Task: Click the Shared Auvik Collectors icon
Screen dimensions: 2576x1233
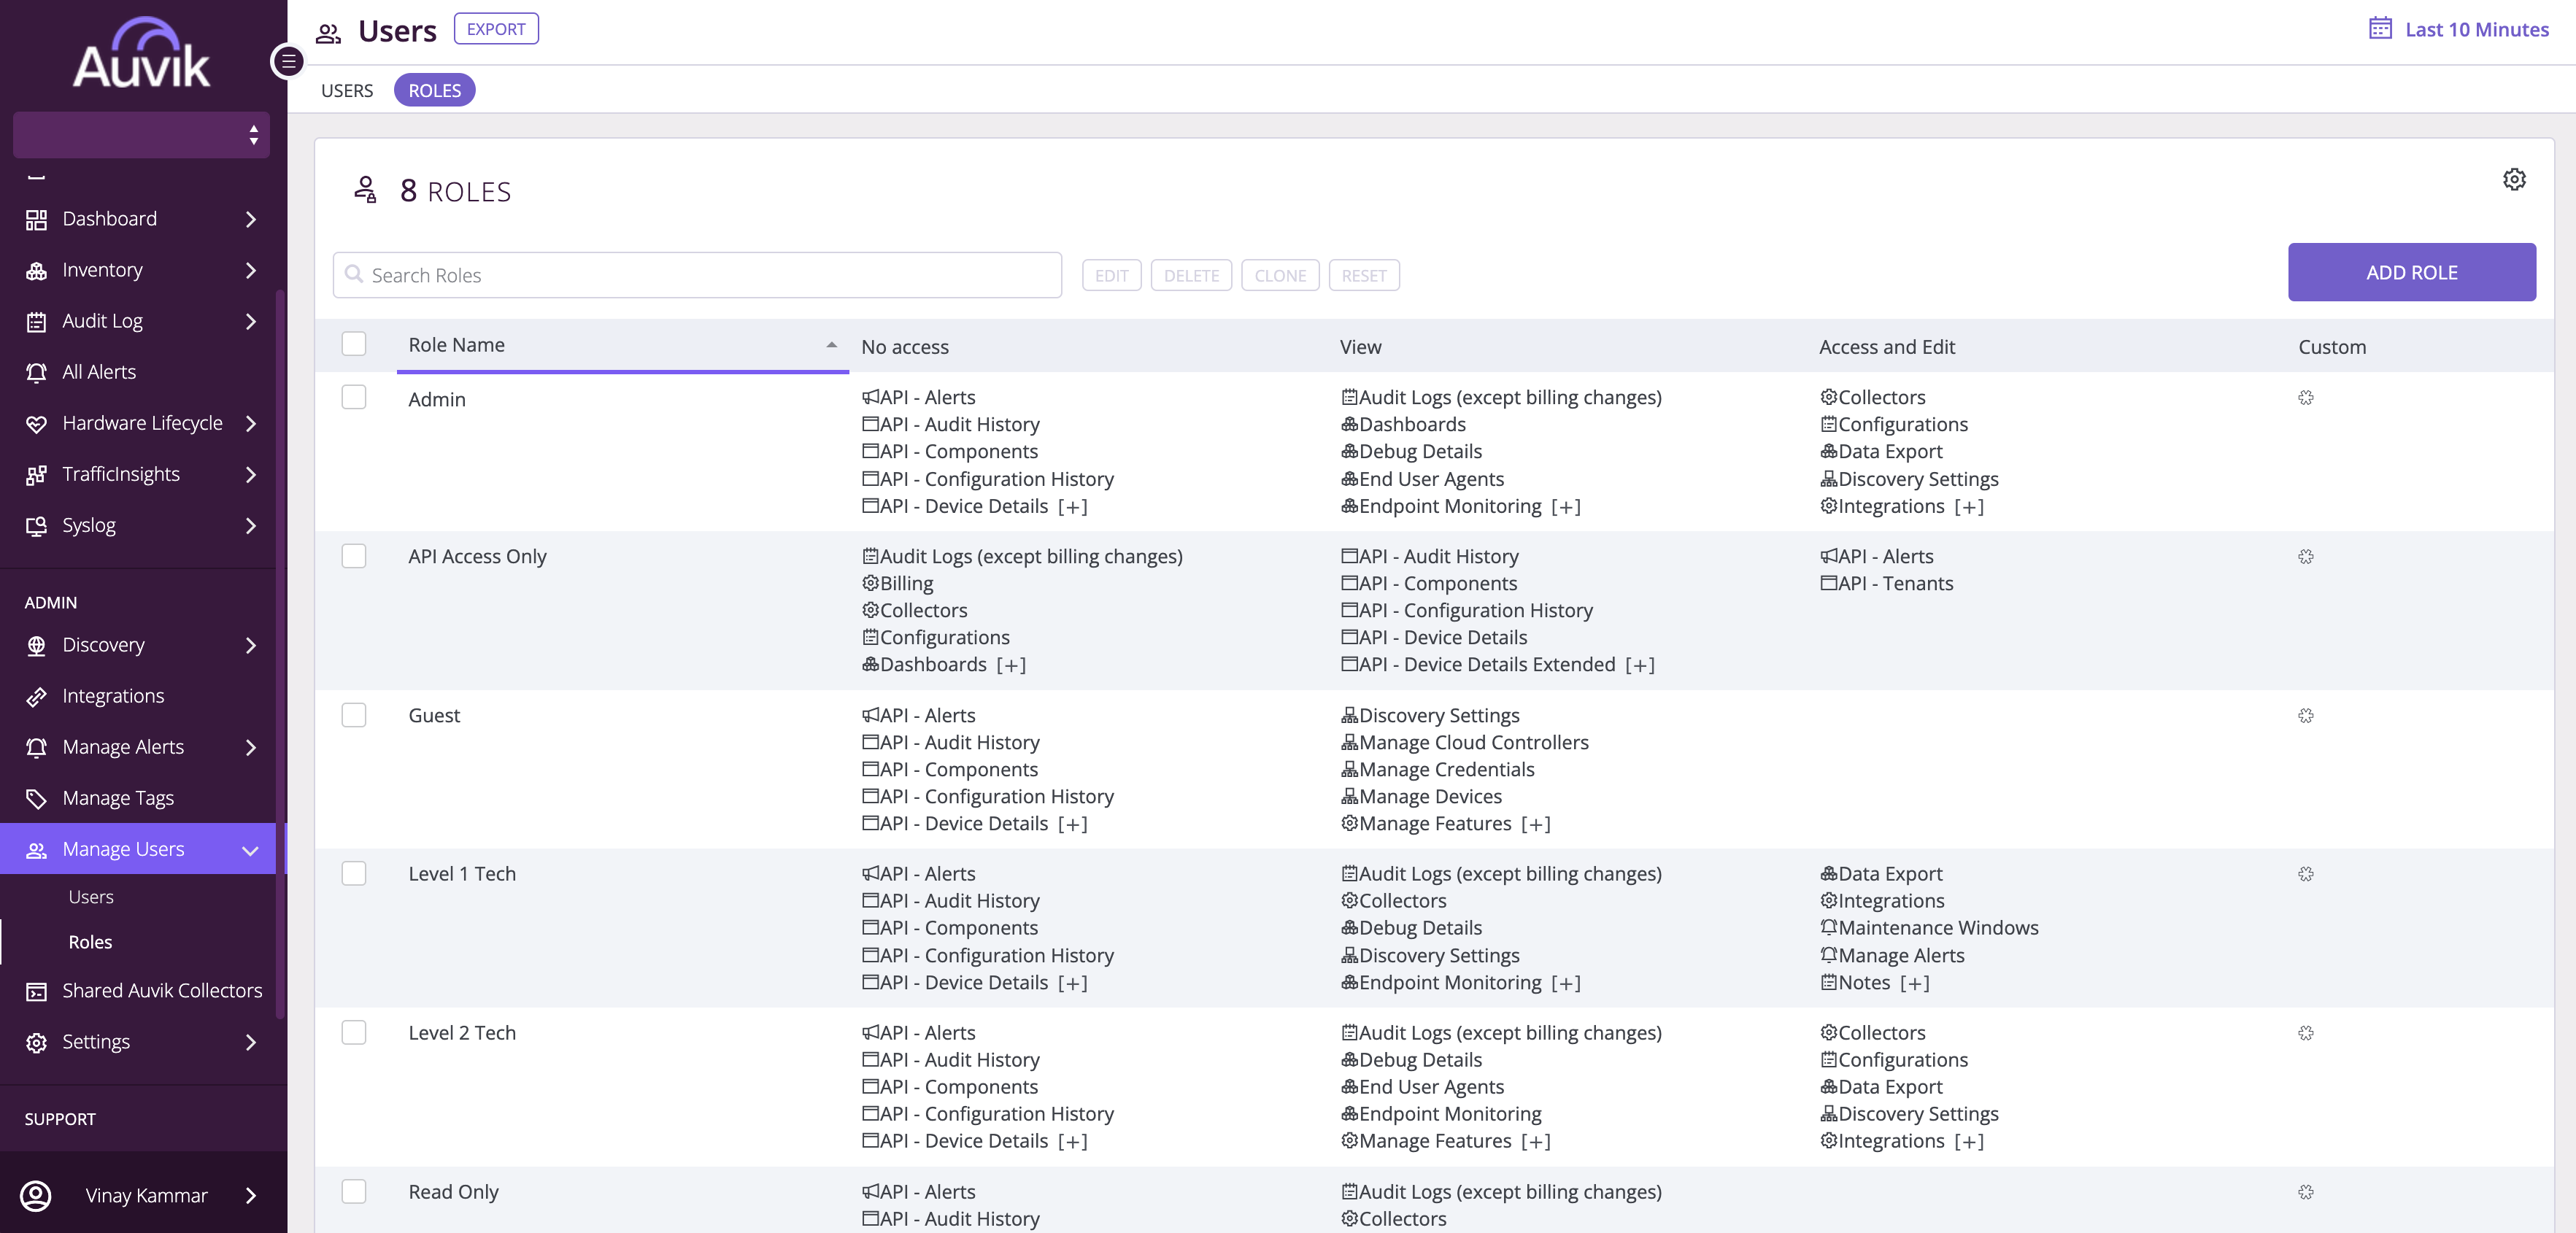Action: [36, 991]
